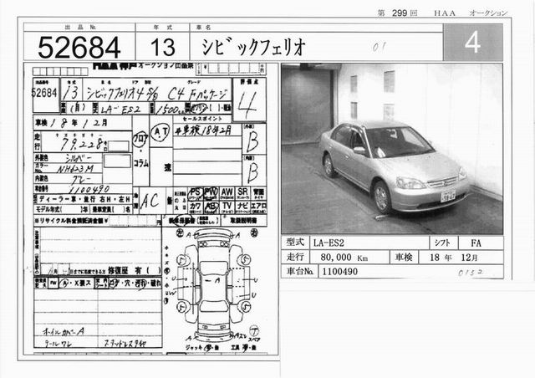Click the handwritten AC note

click(x=149, y=201)
